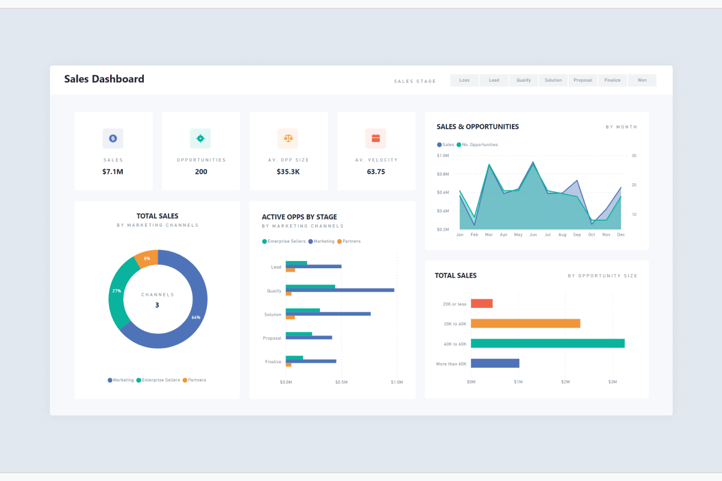Click the Marketing bar in Finalize row

coord(311,361)
